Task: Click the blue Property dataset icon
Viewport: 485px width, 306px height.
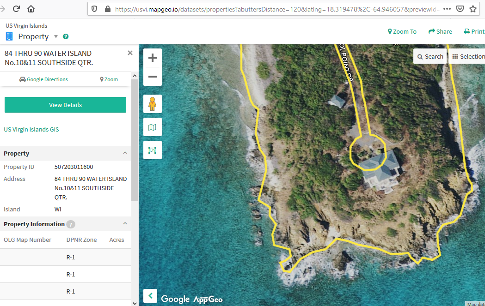Action: tap(9, 36)
